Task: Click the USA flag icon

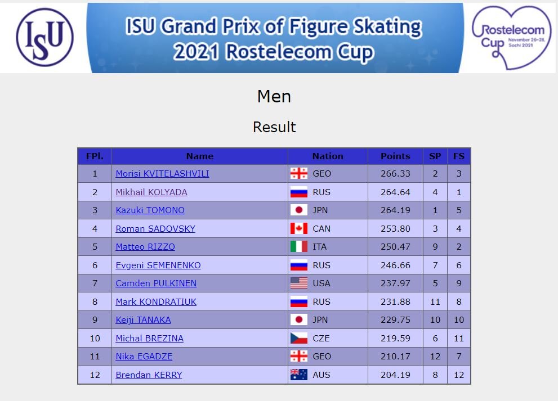Action: pos(298,283)
